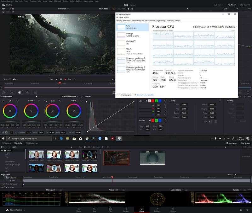Image resolution: width=252 pixels, height=213 pixels.
Task: Search LUTs with the magnifier icon
Action: point(94,147)
